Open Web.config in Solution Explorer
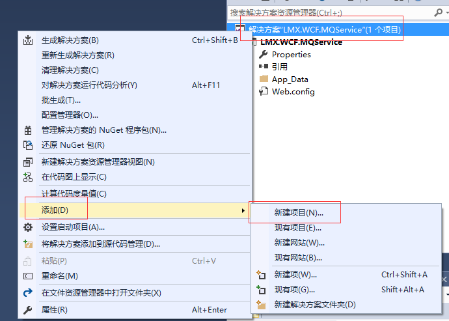Screen dimensions: 449x321 pos(293,91)
